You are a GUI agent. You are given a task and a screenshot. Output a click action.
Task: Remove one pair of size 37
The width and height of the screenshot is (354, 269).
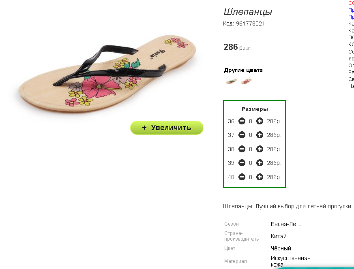point(242,135)
